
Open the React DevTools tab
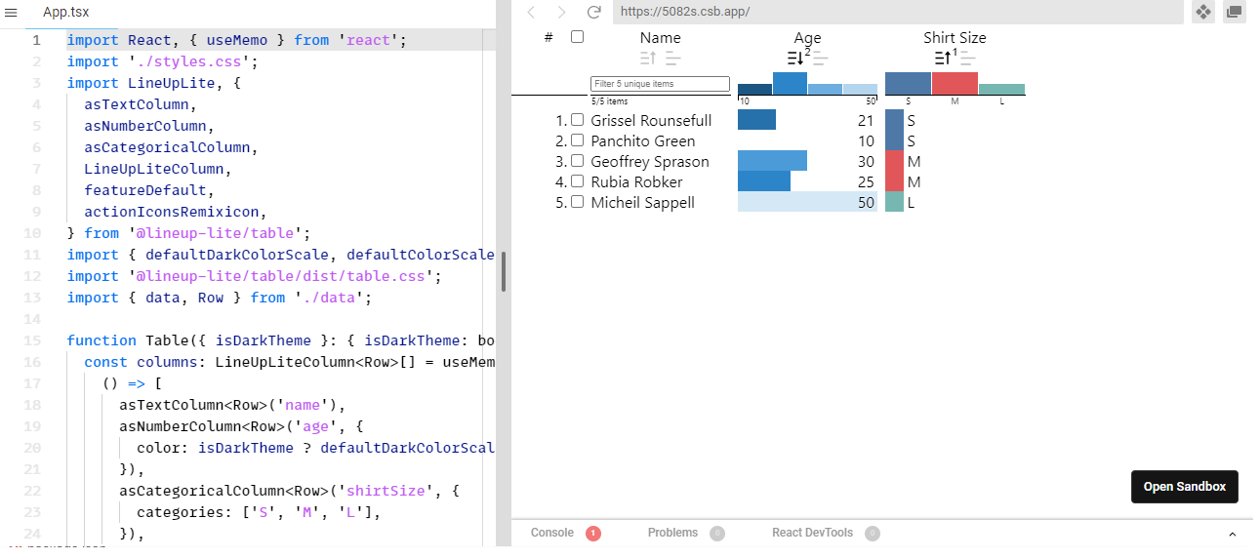[812, 533]
